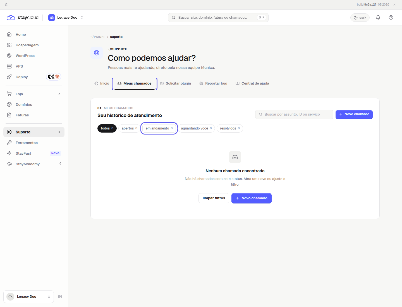The image size is (402, 307).
Task: Open Deploy section
Action: click(x=34, y=77)
